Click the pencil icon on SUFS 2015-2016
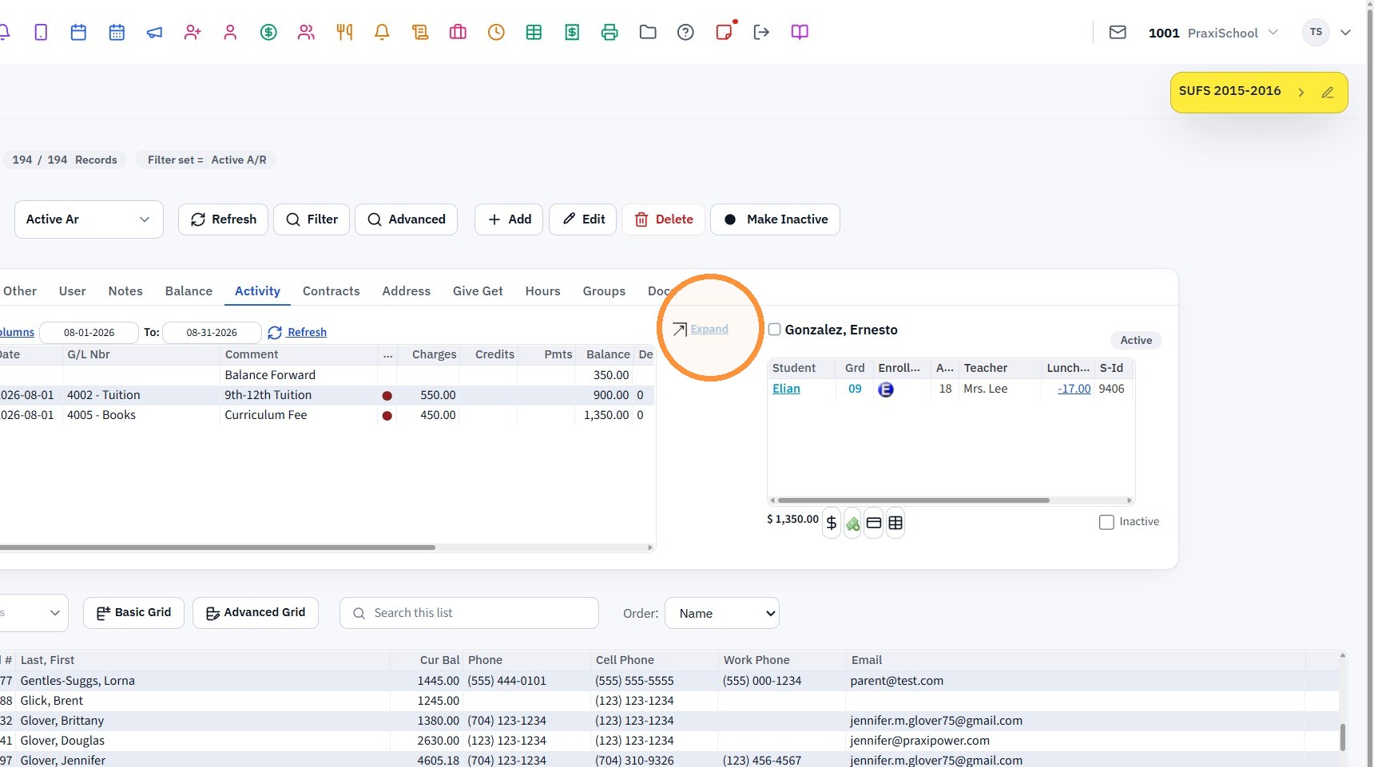This screenshot has height=767, width=1374. point(1328,93)
